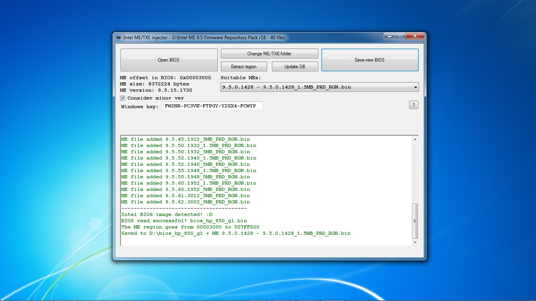Screen dimensions: 536x301
Task: Uncheck the Consider minor ver checkbox
Action: click(123, 98)
